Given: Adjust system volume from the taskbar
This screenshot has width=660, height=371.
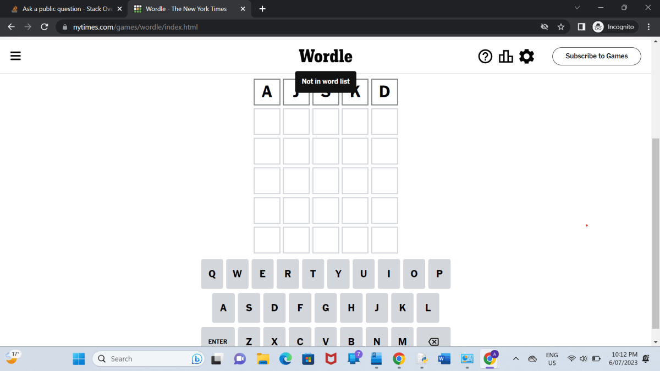Looking at the screenshot, I should click(x=584, y=358).
